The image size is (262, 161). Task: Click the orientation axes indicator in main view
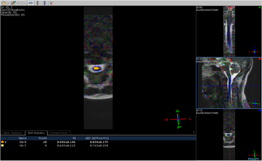(177, 119)
